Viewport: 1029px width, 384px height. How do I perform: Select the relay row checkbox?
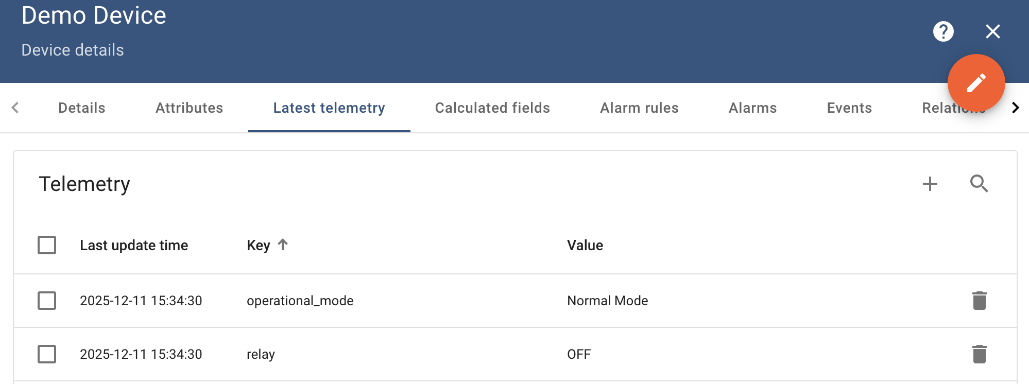click(47, 354)
